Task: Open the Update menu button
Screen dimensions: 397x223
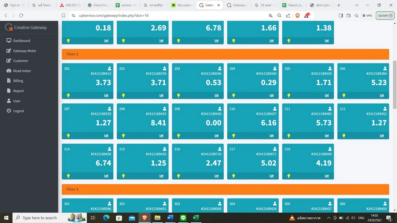Action: coord(385,15)
